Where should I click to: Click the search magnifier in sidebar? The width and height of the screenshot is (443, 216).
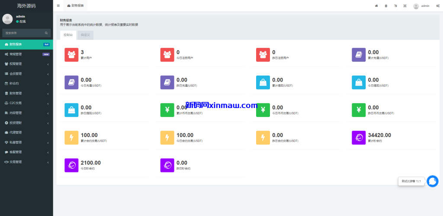point(46,33)
